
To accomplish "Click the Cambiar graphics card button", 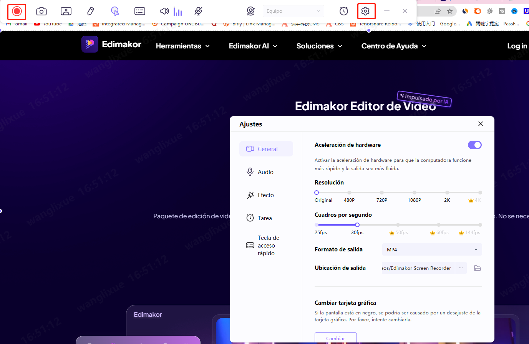I will click(x=336, y=338).
